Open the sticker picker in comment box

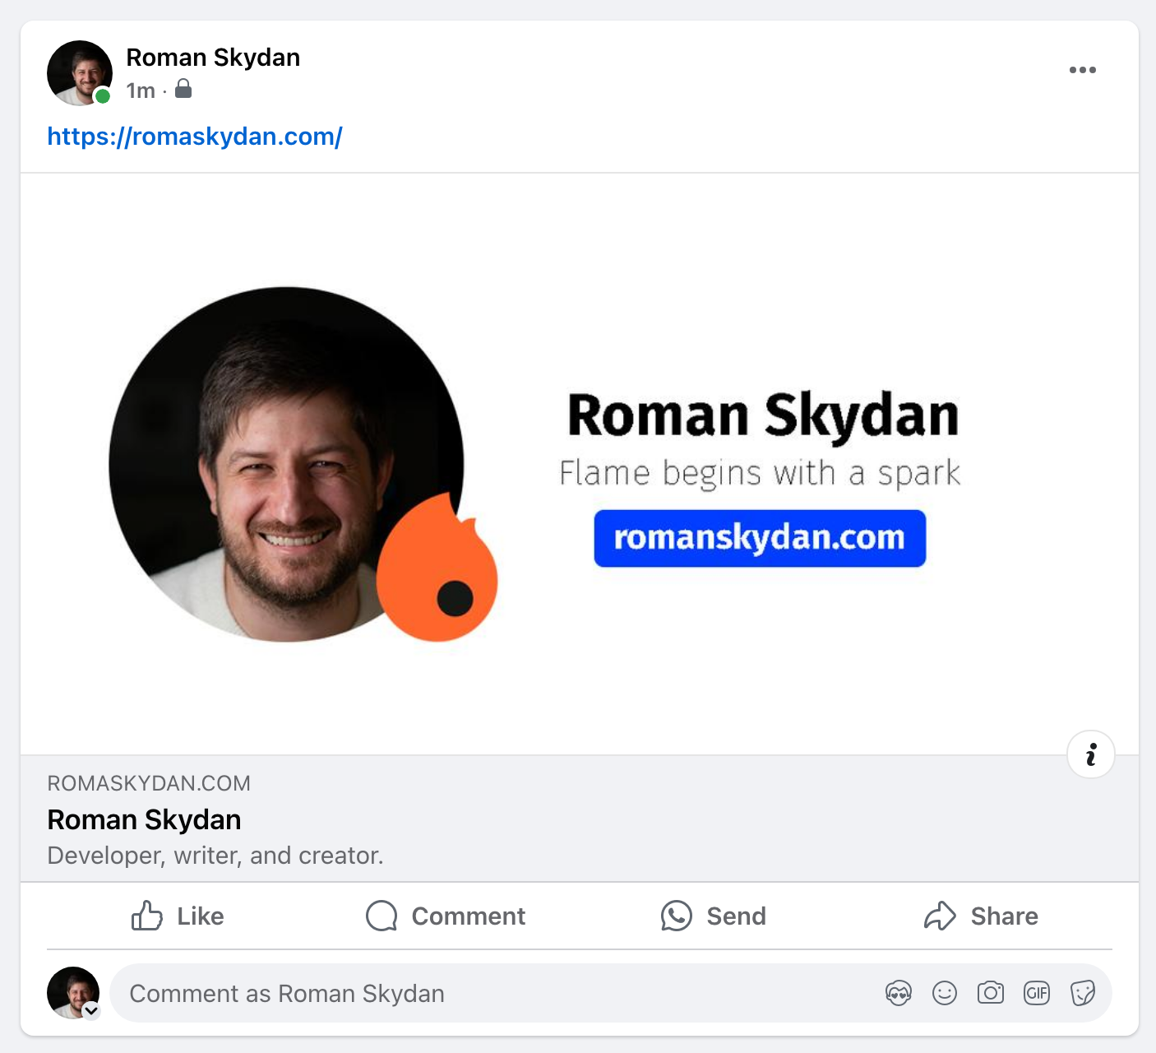(x=1083, y=994)
